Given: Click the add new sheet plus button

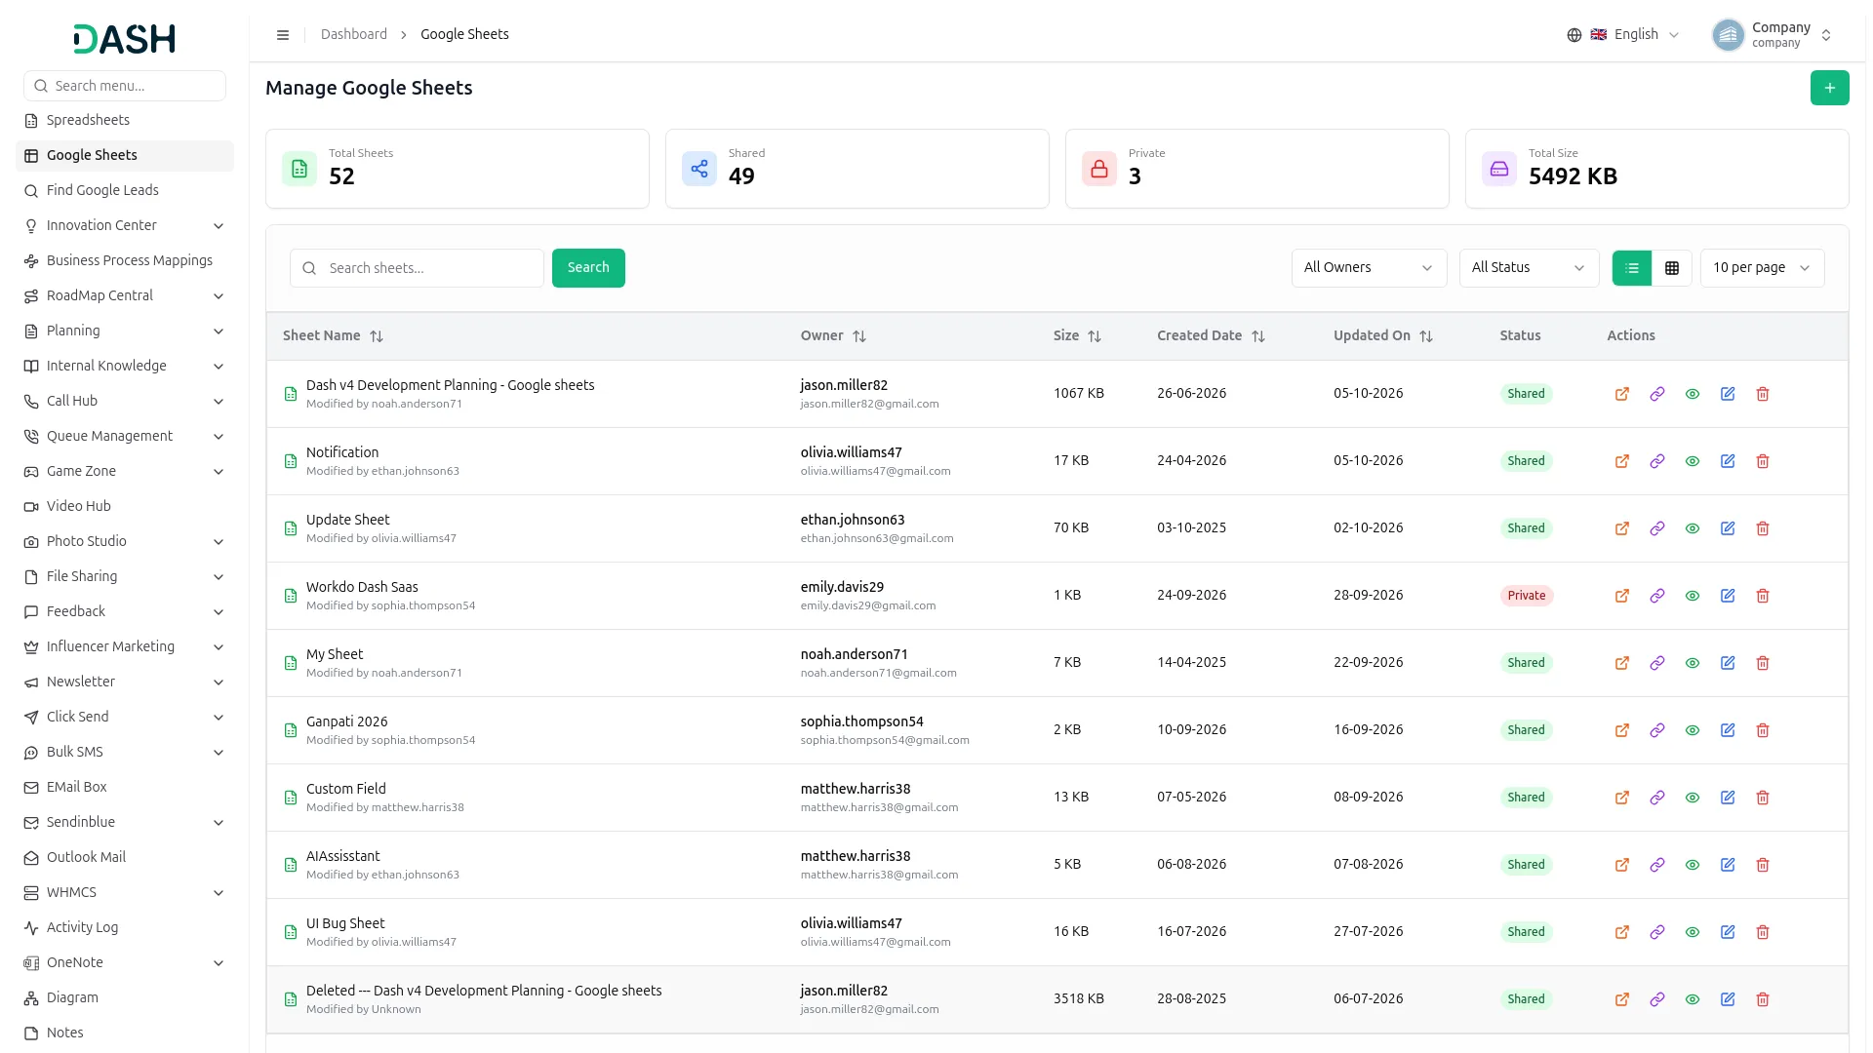Looking at the screenshot, I should [x=1829, y=88].
